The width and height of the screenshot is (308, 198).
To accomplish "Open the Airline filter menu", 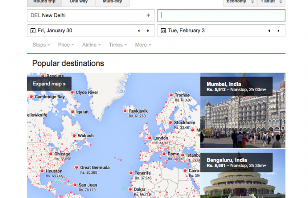I will [92, 45].
